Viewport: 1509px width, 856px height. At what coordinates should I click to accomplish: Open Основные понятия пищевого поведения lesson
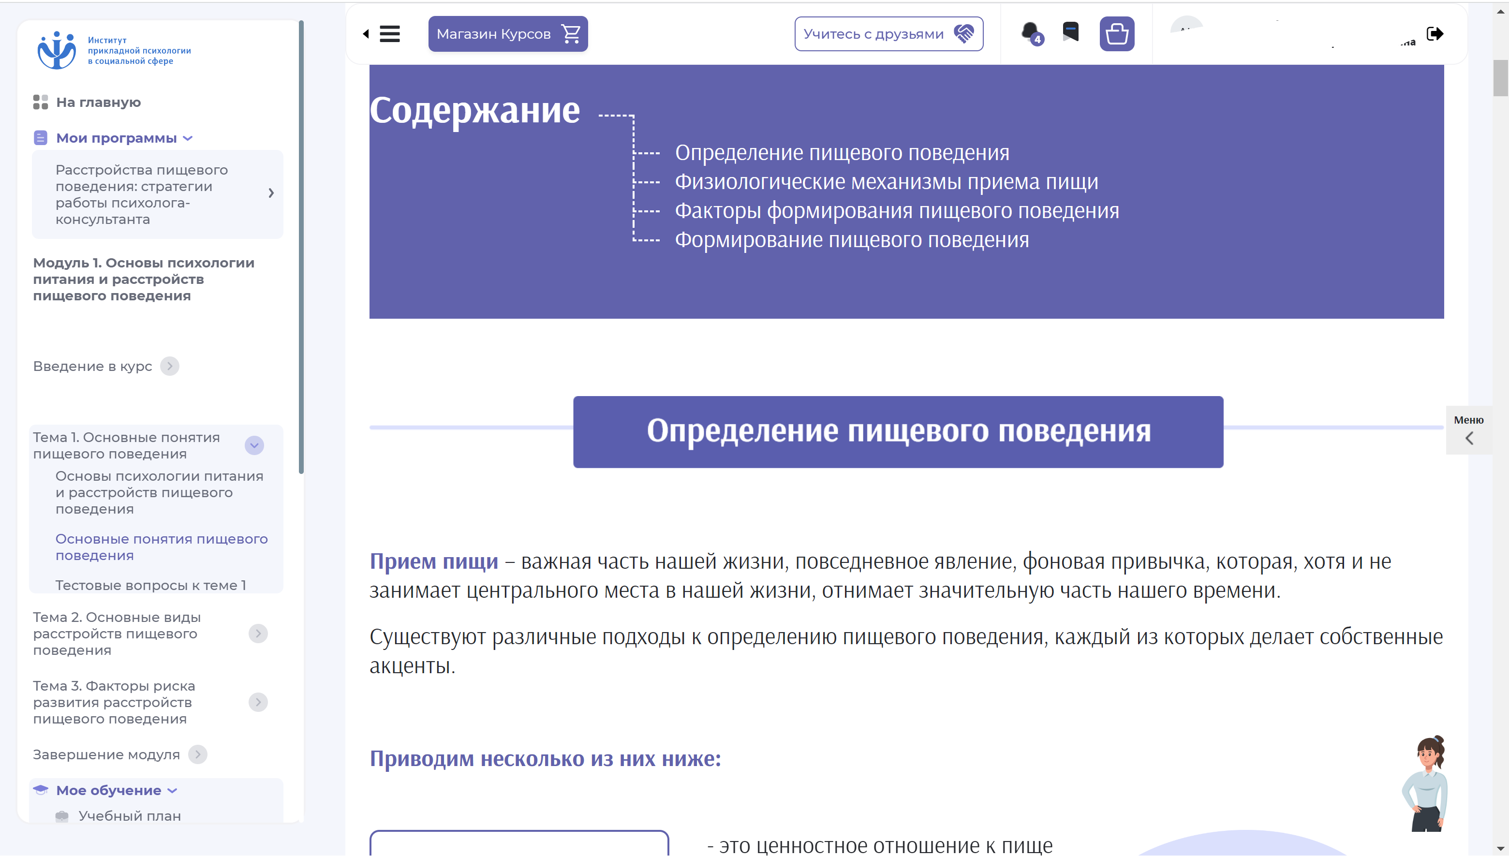[162, 547]
